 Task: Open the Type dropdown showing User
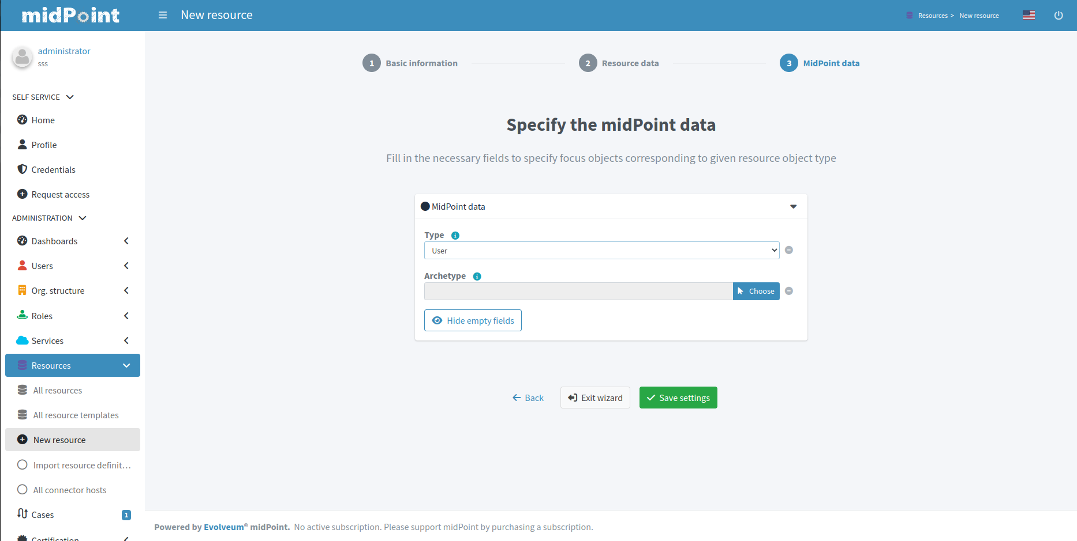click(x=601, y=251)
